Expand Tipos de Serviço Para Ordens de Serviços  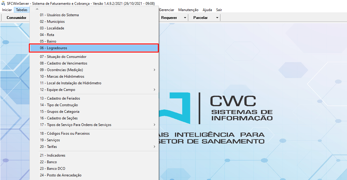coord(155,125)
